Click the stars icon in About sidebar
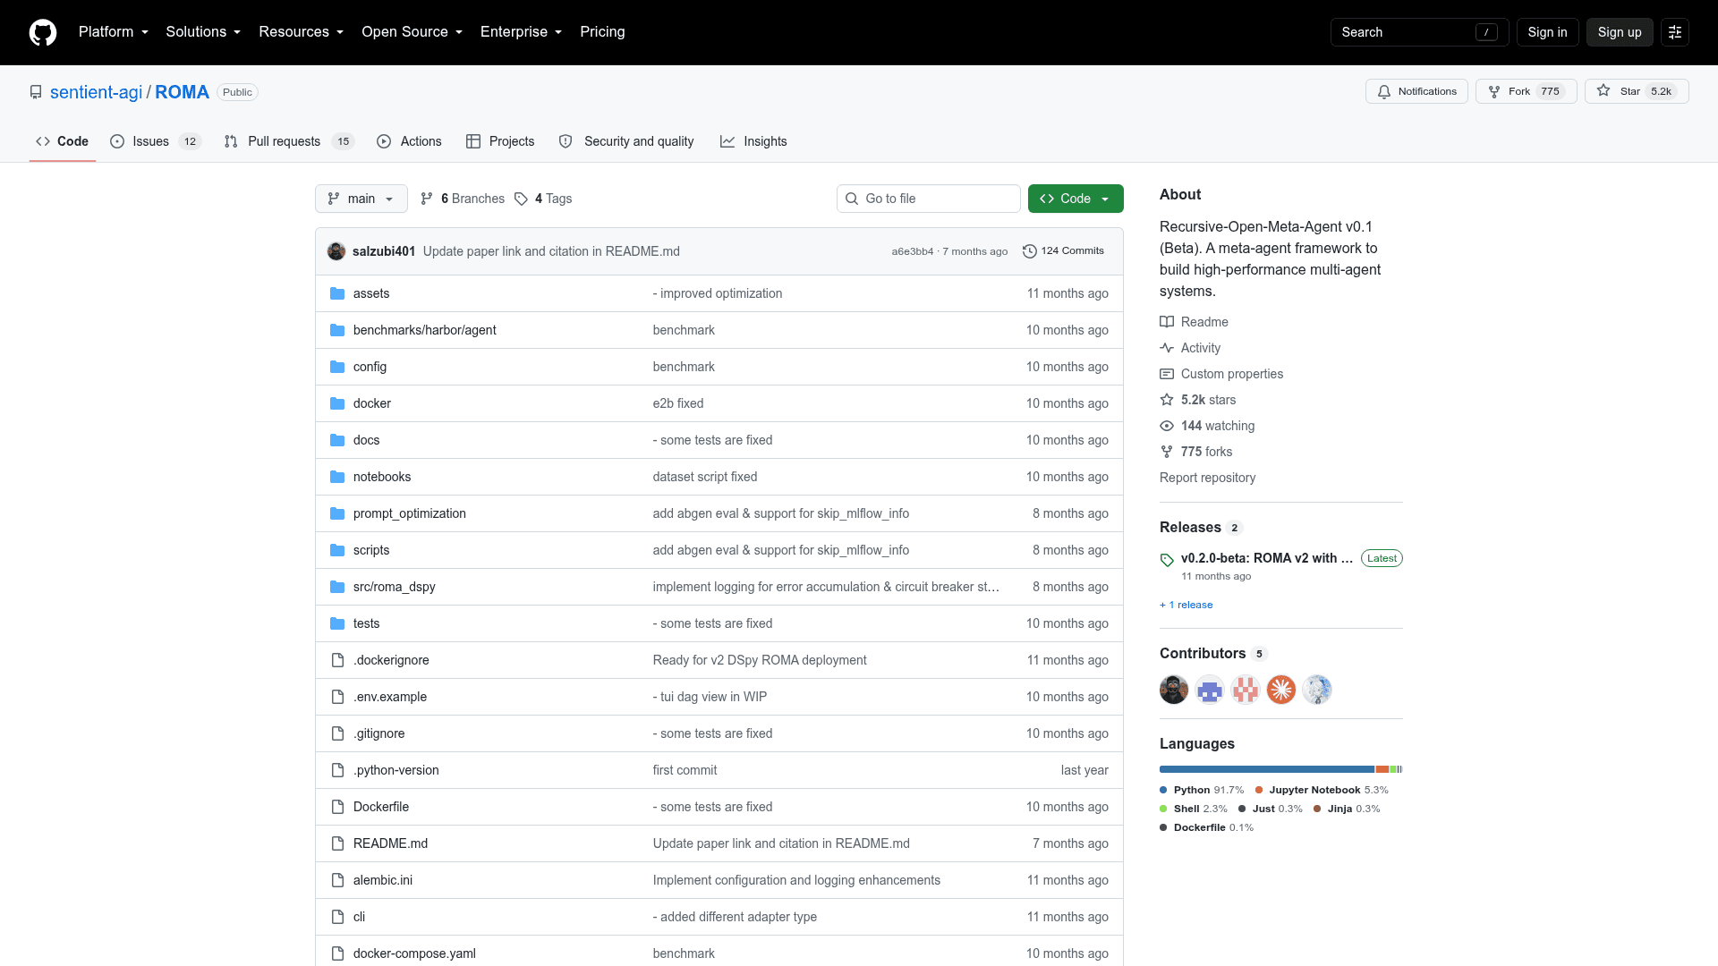Screen dimensions: 1718x966 click(x=1167, y=400)
